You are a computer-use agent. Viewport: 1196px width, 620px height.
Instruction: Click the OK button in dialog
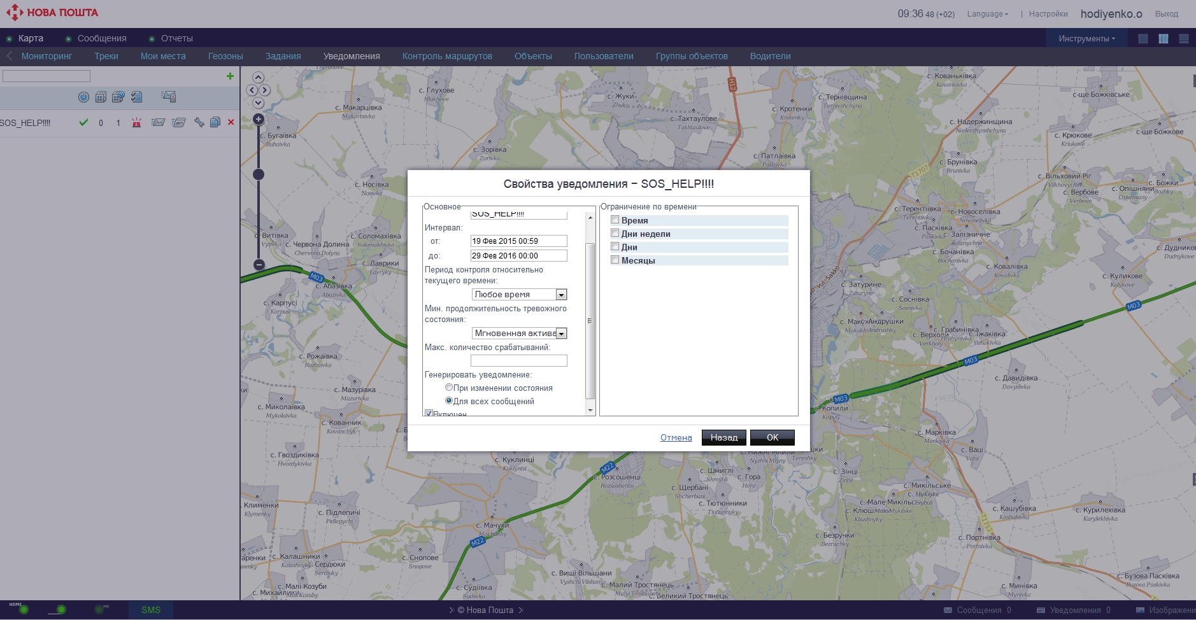(x=772, y=437)
